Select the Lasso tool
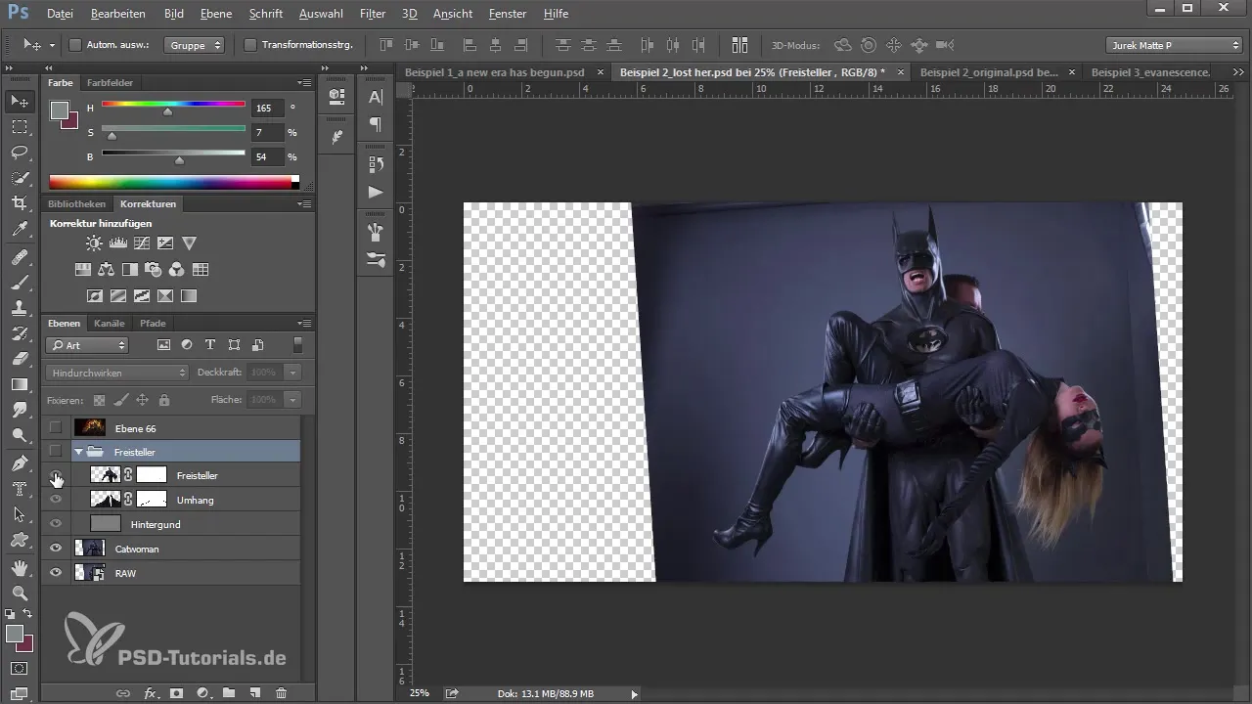This screenshot has height=704, width=1252. (20, 153)
